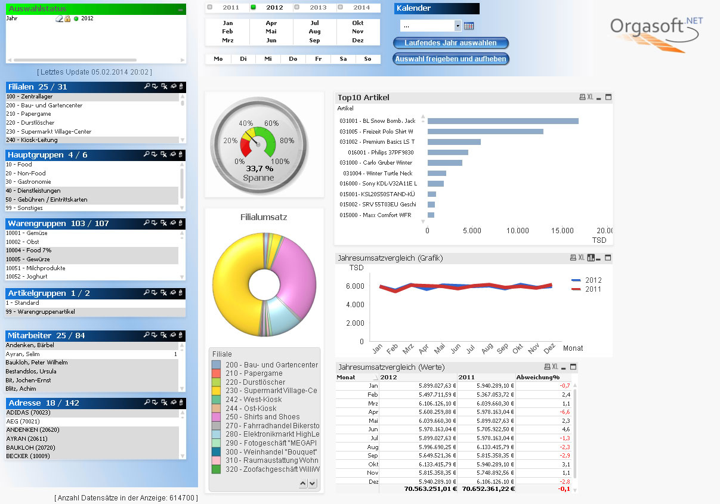The height and width of the screenshot is (504, 720).
Task: Click the search icon in Filialen header
Action: [147, 86]
